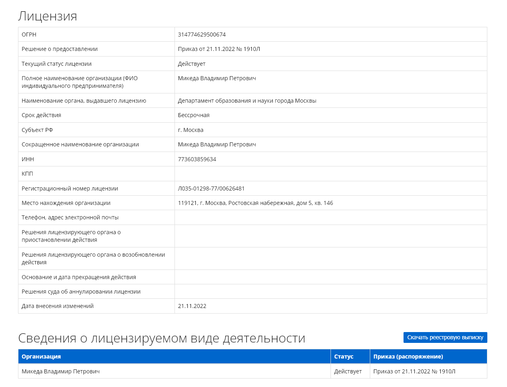507x387 pixels.
Task: Select the ОГРН value 314774629500674
Action: click(x=202, y=34)
